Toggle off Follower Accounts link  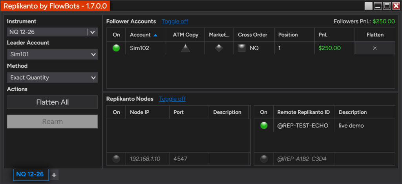(175, 22)
